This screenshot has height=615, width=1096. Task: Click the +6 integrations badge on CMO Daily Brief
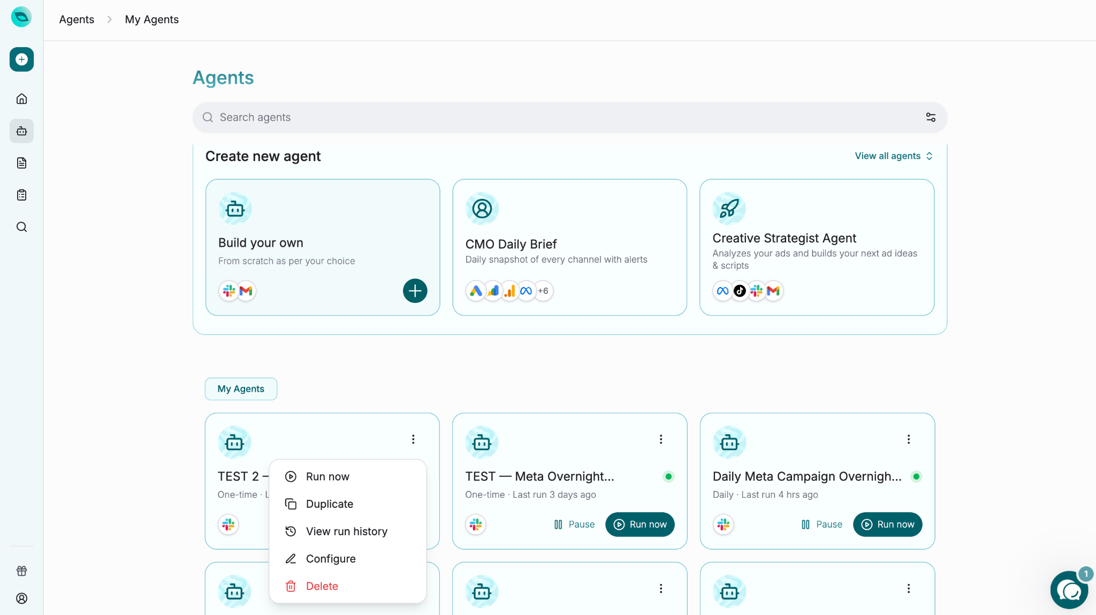pos(543,291)
